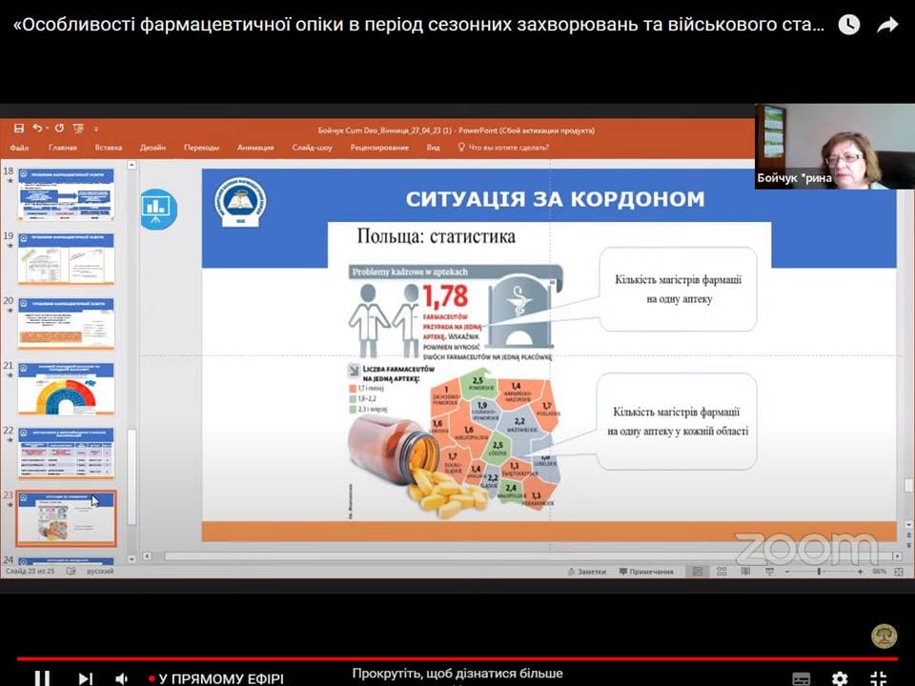Click the channel logo watermark

pos(884,636)
